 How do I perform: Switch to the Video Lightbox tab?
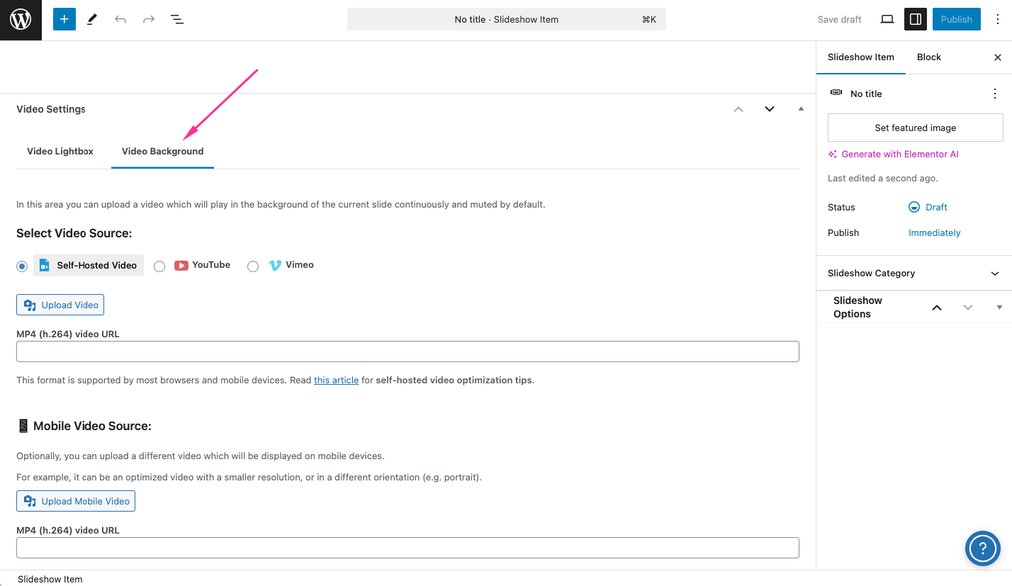[60, 151]
